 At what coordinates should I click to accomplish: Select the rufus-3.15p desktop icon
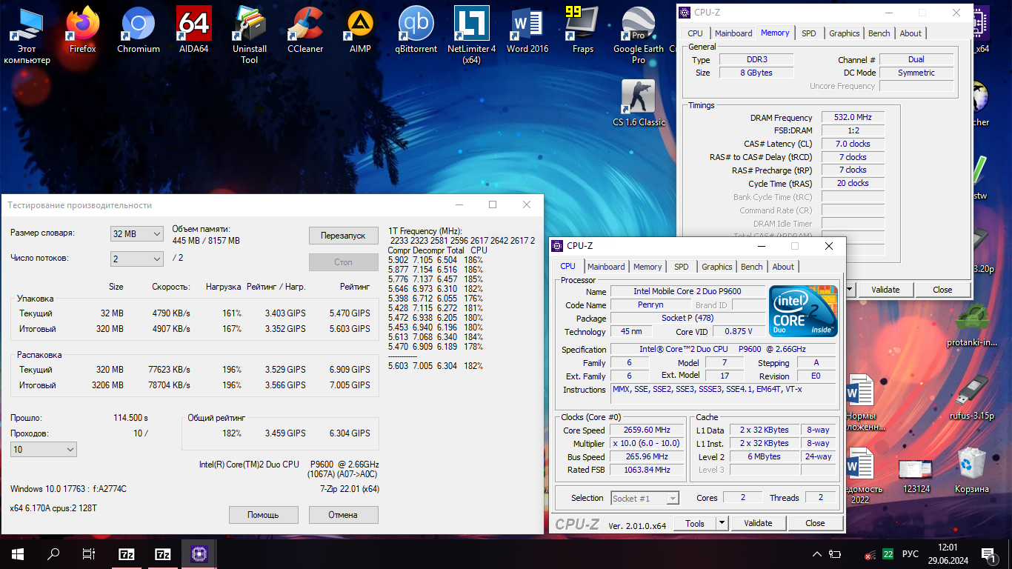coord(971,398)
